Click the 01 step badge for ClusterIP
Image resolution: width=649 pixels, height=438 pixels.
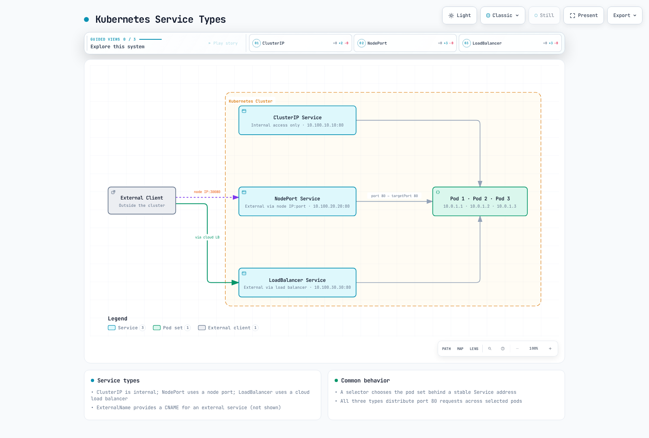click(x=256, y=43)
